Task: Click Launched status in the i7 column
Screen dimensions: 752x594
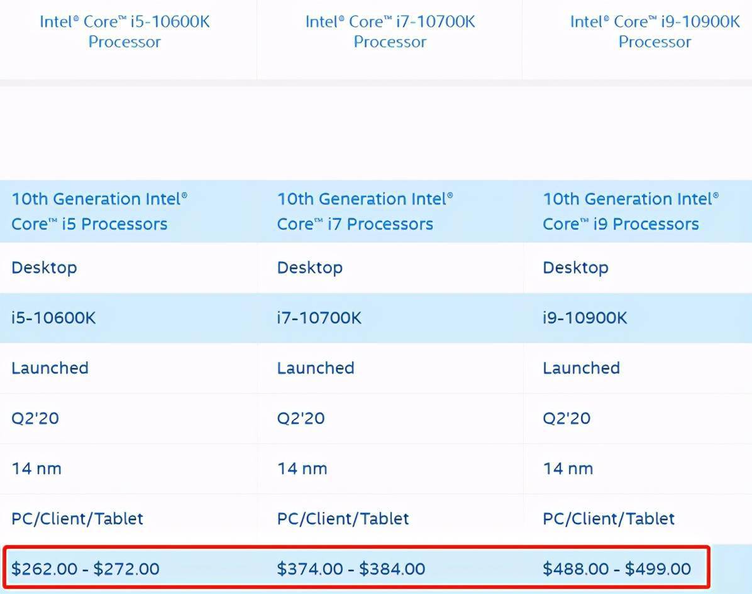Action: 316,368
